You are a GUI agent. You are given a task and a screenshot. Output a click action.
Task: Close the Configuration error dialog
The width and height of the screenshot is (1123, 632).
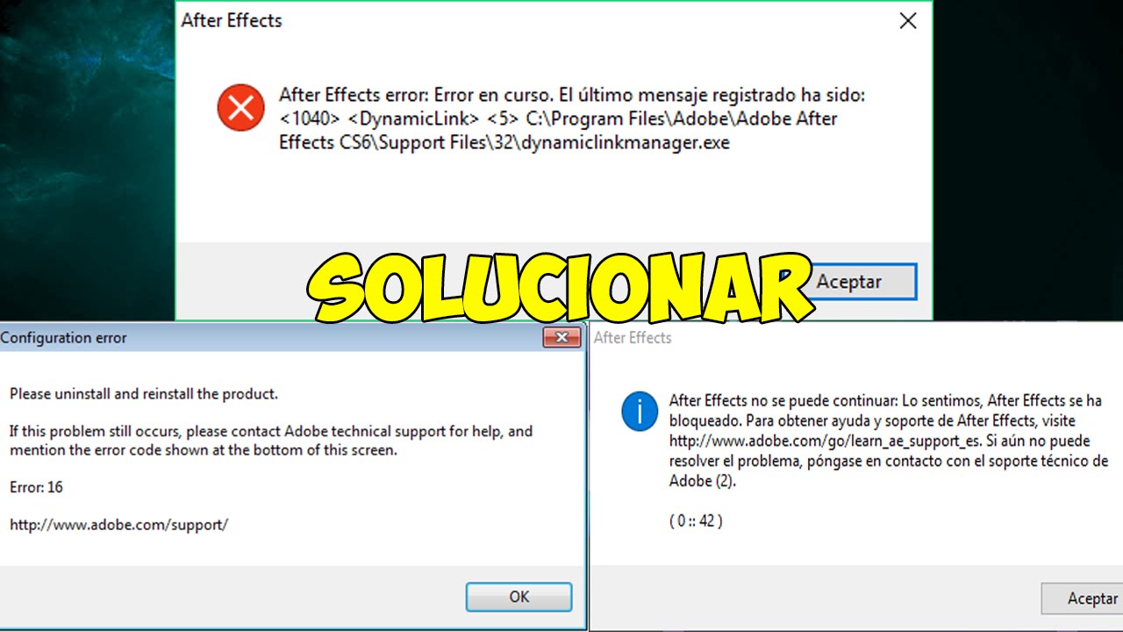point(561,337)
